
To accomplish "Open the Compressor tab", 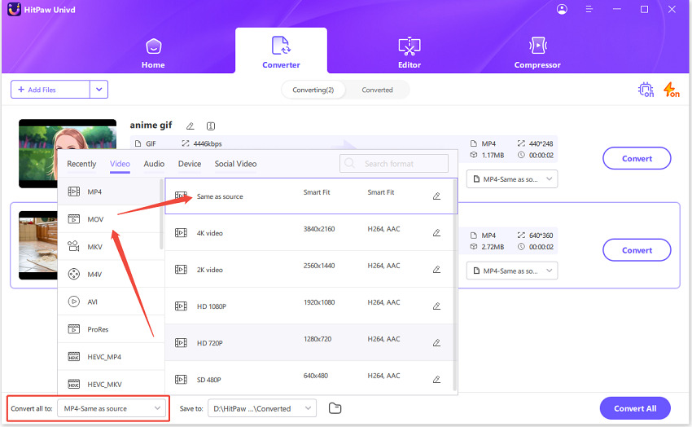I will pos(537,54).
